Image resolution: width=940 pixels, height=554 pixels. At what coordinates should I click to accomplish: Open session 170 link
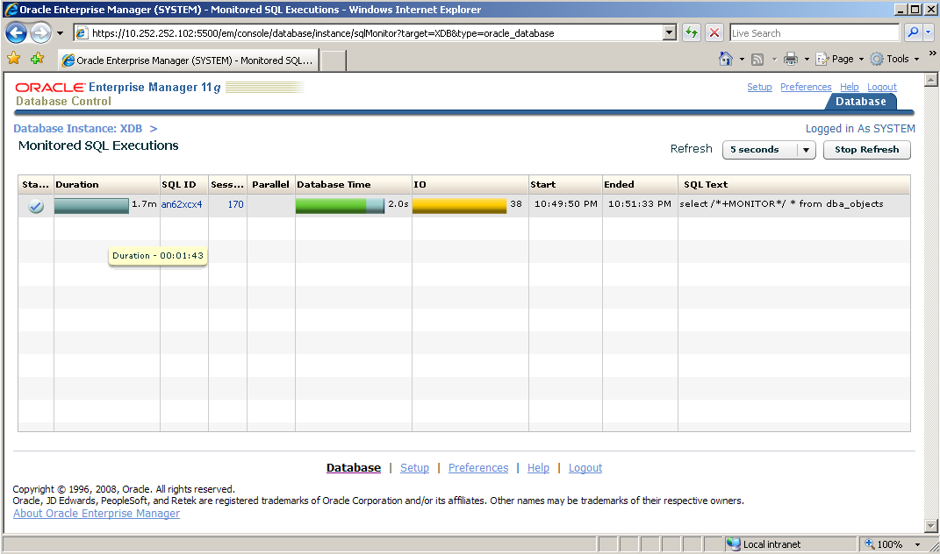[x=235, y=204]
